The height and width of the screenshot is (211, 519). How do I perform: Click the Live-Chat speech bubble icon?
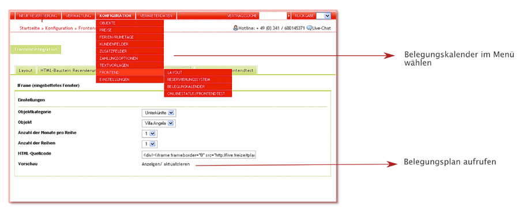click(x=309, y=28)
